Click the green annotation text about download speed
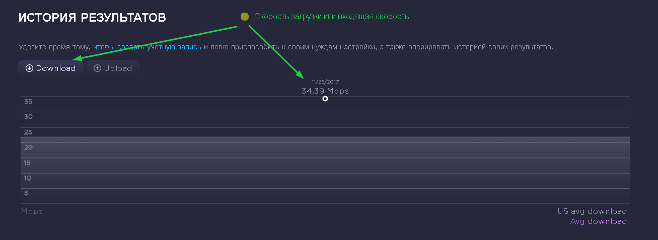 pyautogui.click(x=331, y=17)
